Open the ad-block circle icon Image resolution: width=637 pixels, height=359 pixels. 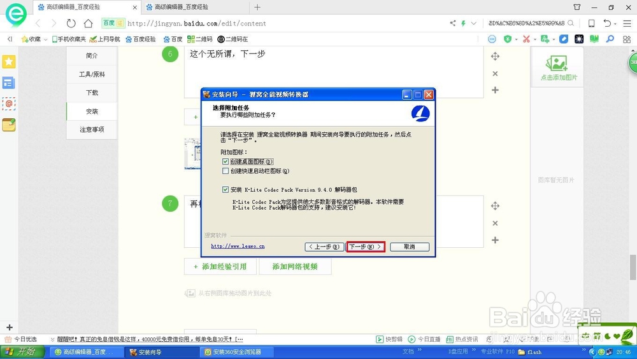click(x=492, y=39)
